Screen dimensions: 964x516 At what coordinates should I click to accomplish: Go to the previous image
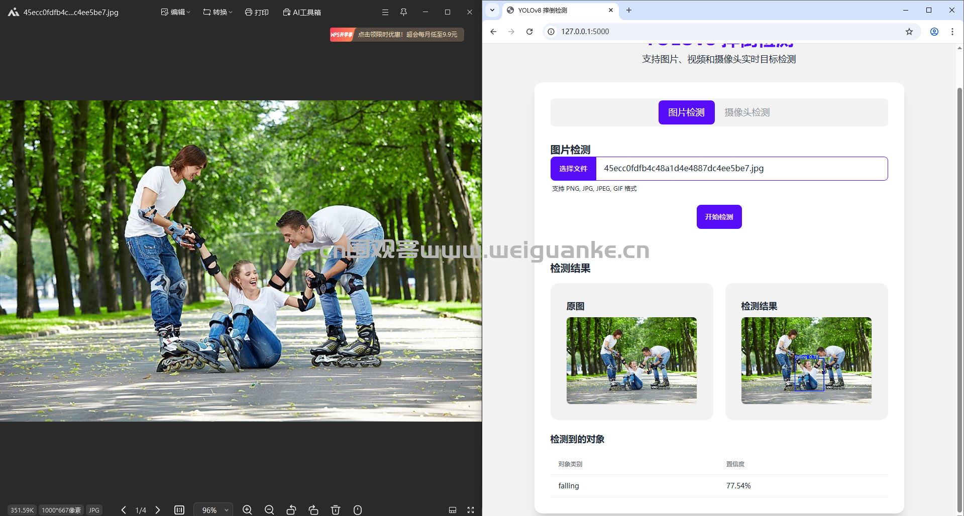[124, 510]
